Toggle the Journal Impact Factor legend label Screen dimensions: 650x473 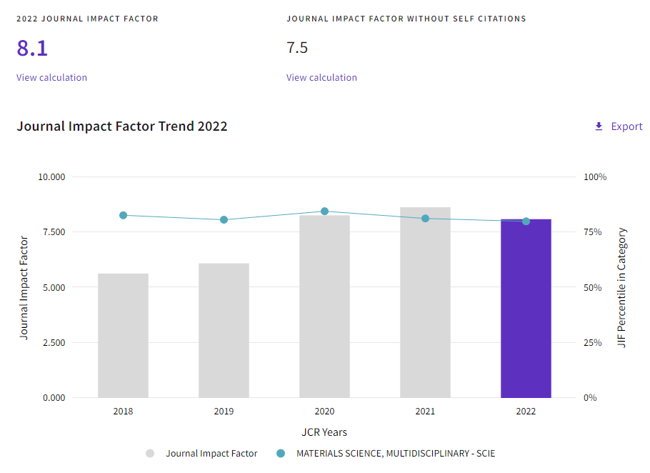pyautogui.click(x=211, y=453)
